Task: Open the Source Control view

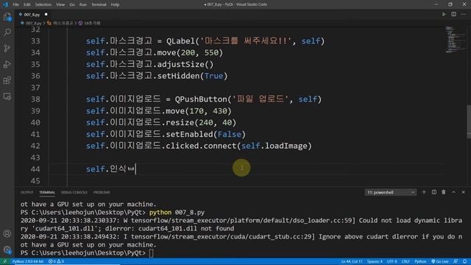Action: pos(7,48)
